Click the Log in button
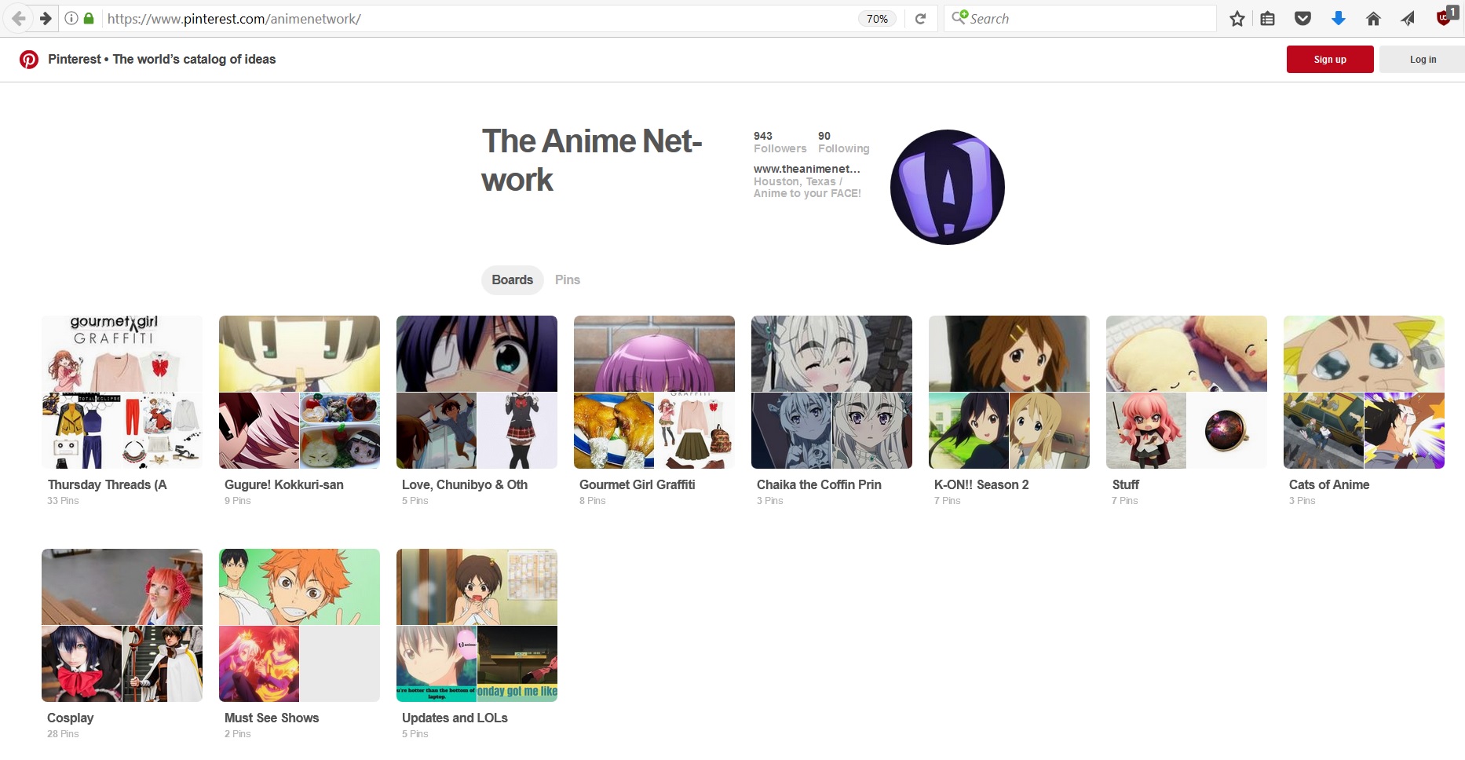Viewport: 1465px width, 760px height. pyautogui.click(x=1423, y=59)
